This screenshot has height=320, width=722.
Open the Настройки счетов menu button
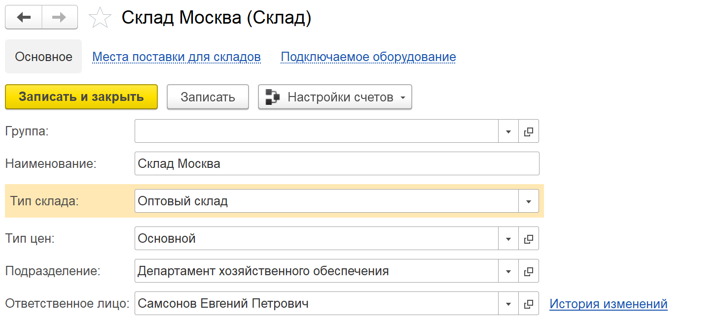pyautogui.click(x=335, y=97)
